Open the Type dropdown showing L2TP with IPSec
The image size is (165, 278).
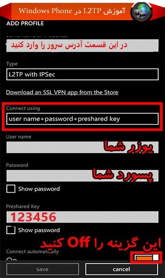(x=82, y=74)
